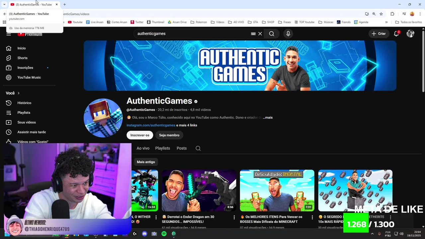
Task: Open the camera app in taskbar
Action: click(x=154, y=234)
